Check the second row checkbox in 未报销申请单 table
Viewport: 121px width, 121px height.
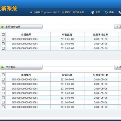(x=3, y=44)
